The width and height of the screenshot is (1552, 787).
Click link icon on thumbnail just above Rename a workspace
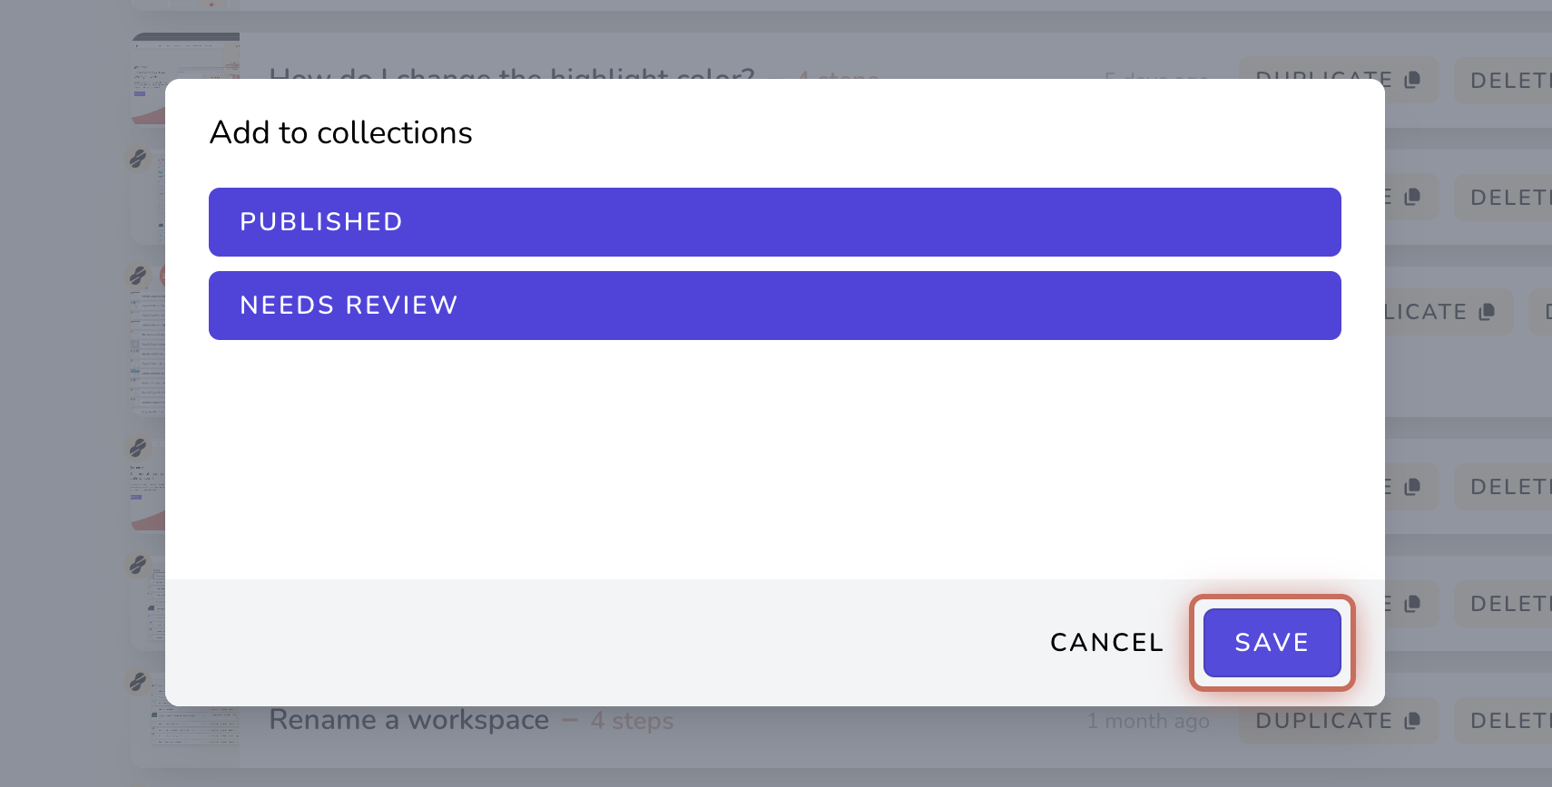pos(138,564)
